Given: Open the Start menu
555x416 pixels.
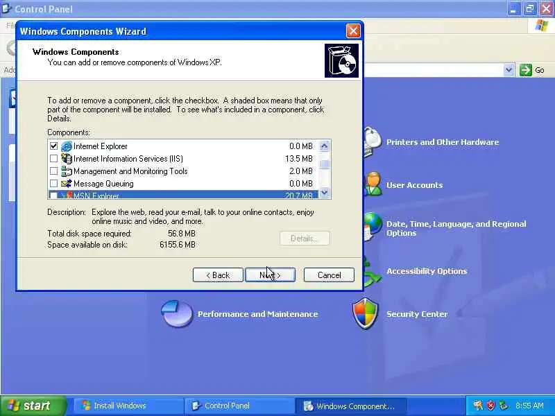Looking at the screenshot, I should point(33,406).
